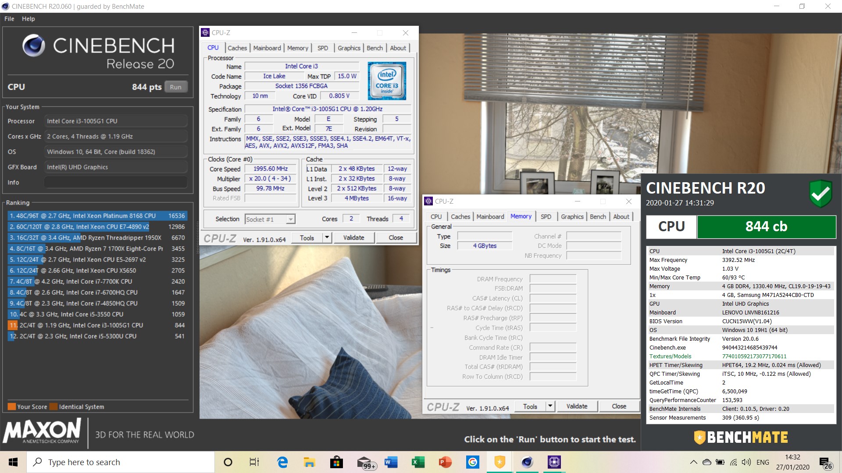Click the Intel Core i3 logo in CPU-Z
This screenshot has height=473, width=842.
click(x=387, y=81)
